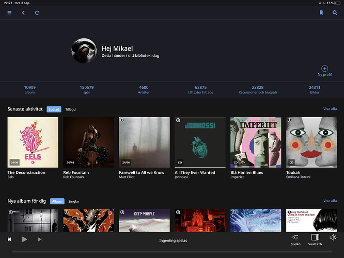Click the Reb Fountain artist name text
Image resolution: width=344 pixels, height=258 pixels.
pos(73,177)
